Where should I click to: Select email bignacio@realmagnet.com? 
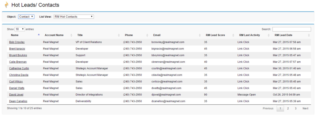click(168, 49)
